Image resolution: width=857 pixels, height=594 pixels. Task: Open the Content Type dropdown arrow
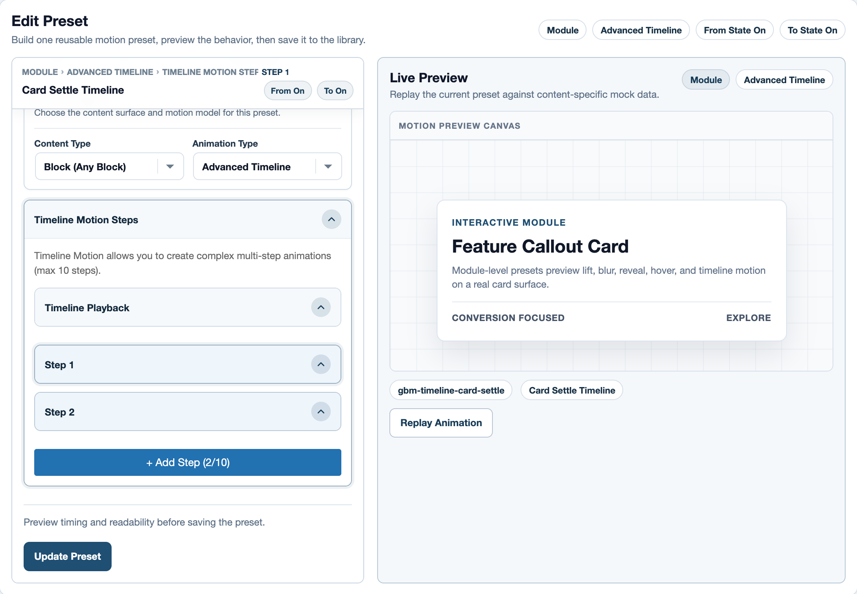coord(170,167)
